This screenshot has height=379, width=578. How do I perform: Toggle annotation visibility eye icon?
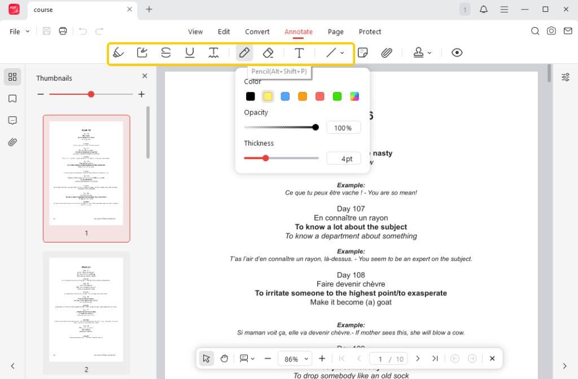(x=457, y=52)
